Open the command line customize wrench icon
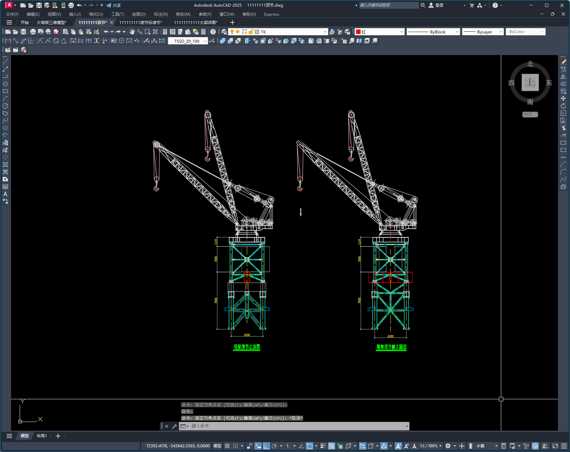570x452 pixels. (174, 426)
